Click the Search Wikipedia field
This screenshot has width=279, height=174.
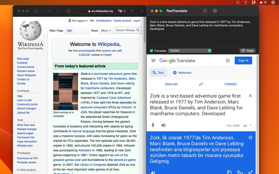click(125, 30)
